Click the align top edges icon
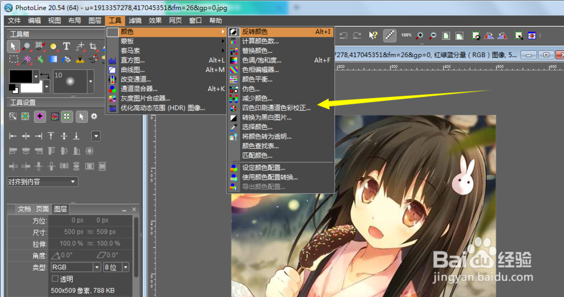 pos(51,136)
